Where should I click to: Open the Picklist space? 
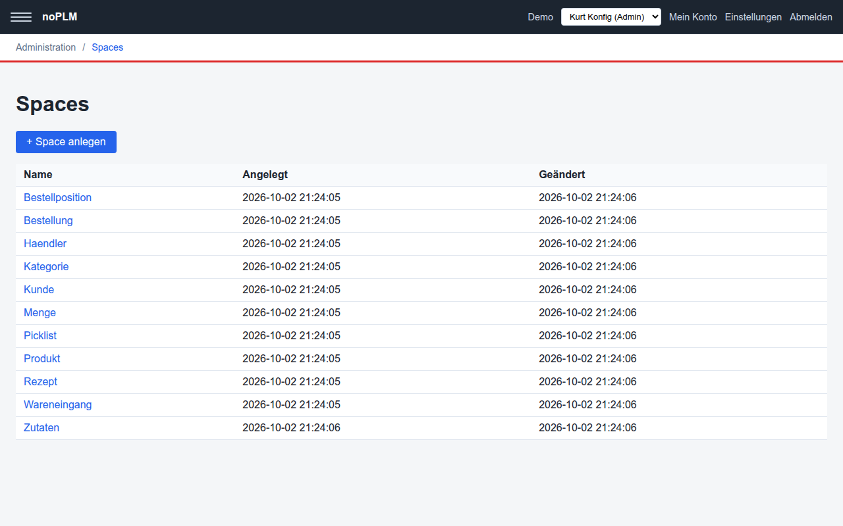(40, 336)
